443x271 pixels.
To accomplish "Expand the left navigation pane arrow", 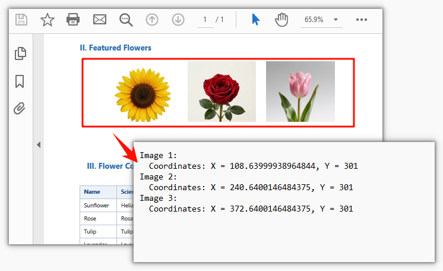I will [x=39, y=145].
